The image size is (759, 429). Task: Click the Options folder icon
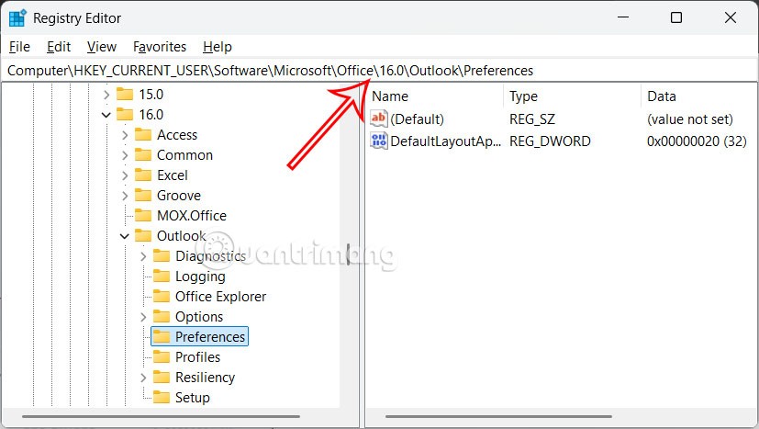coord(162,317)
